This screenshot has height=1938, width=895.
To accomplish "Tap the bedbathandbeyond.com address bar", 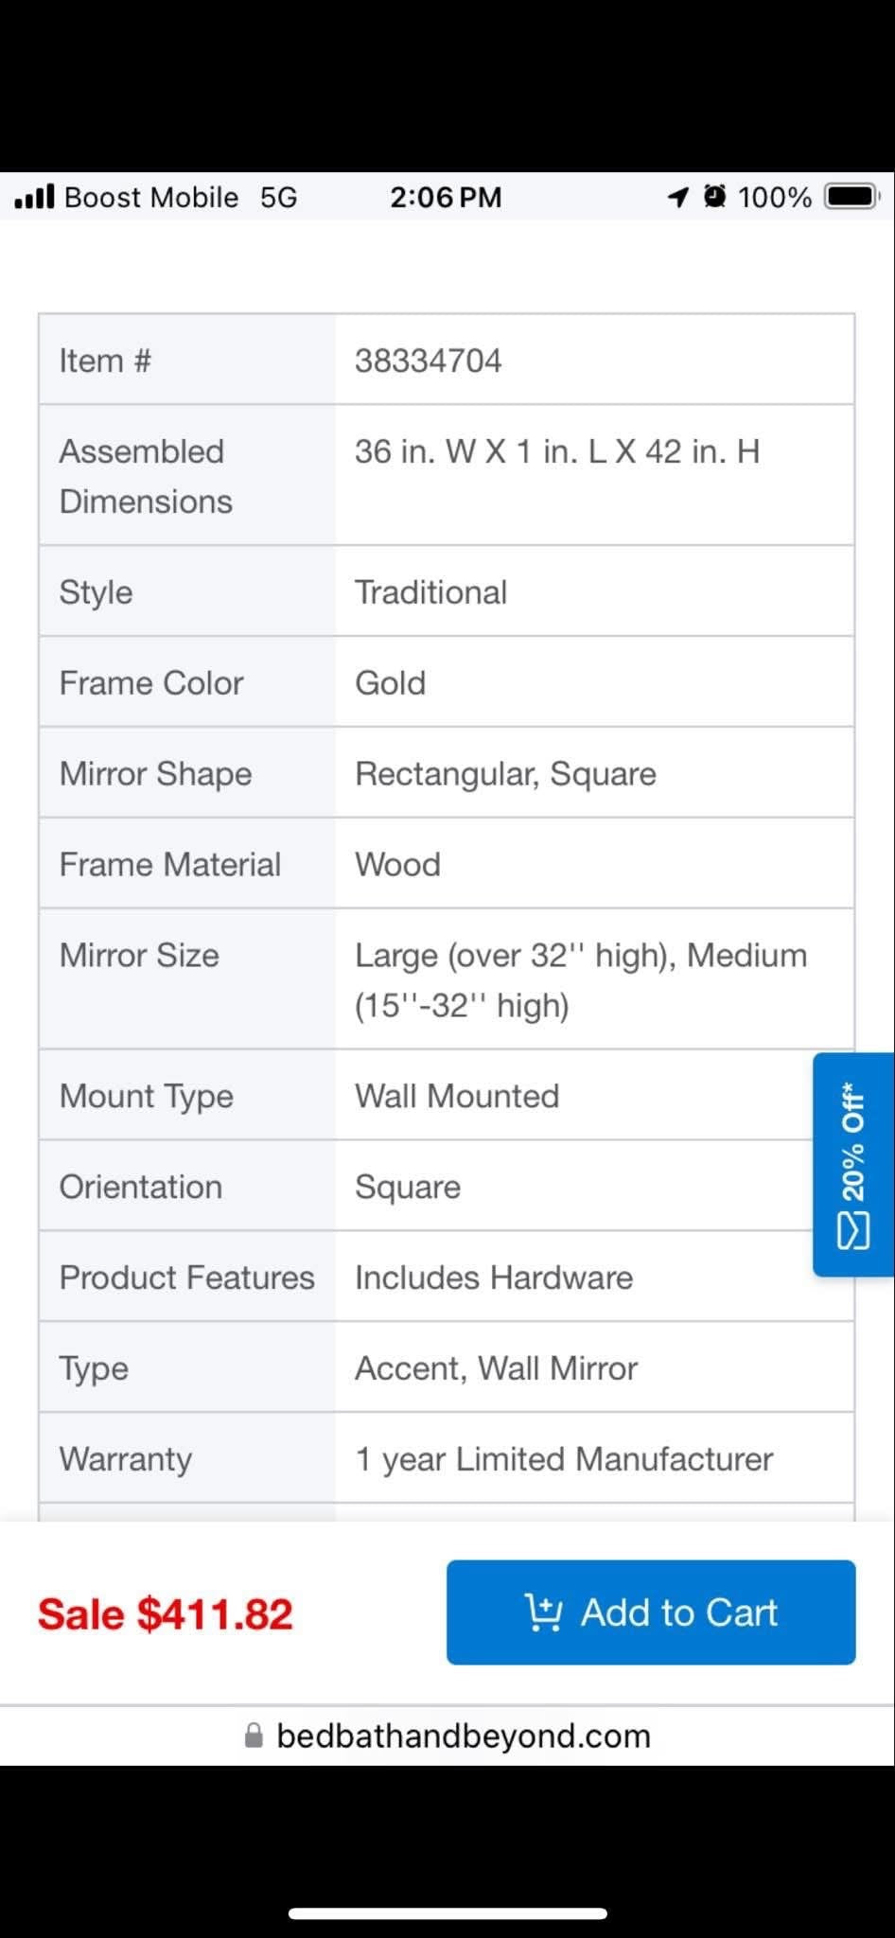I will click(447, 1735).
